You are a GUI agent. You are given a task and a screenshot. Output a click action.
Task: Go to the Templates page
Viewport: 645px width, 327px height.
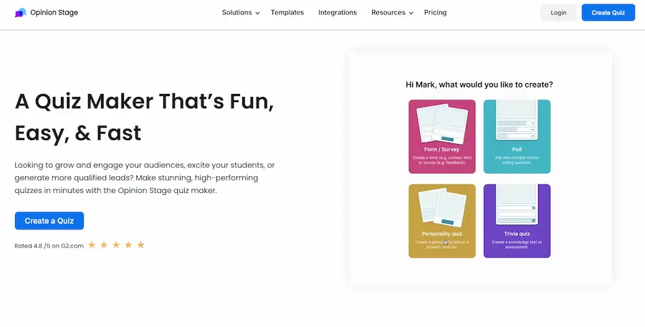tap(287, 13)
